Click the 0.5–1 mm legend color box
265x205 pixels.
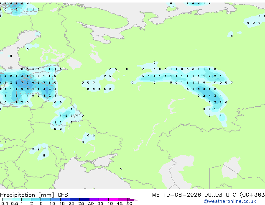[x=17, y=200]
